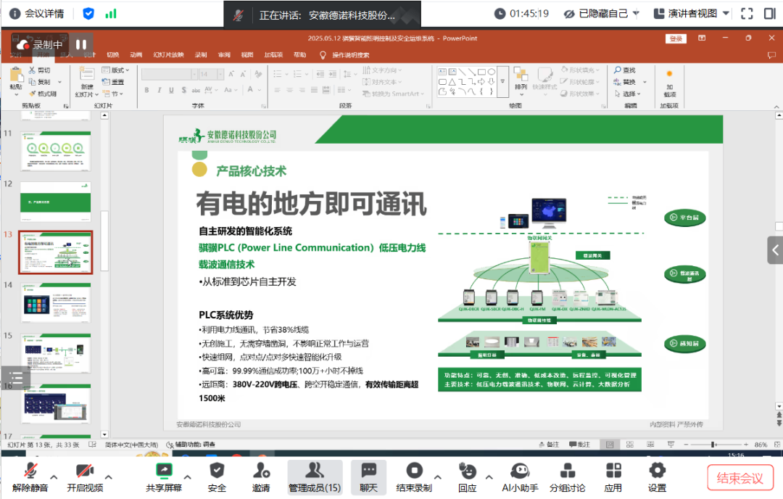Open the Layout (版式) dropdown
Image resolution: width=783 pixels, height=499 pixels.
116,70
